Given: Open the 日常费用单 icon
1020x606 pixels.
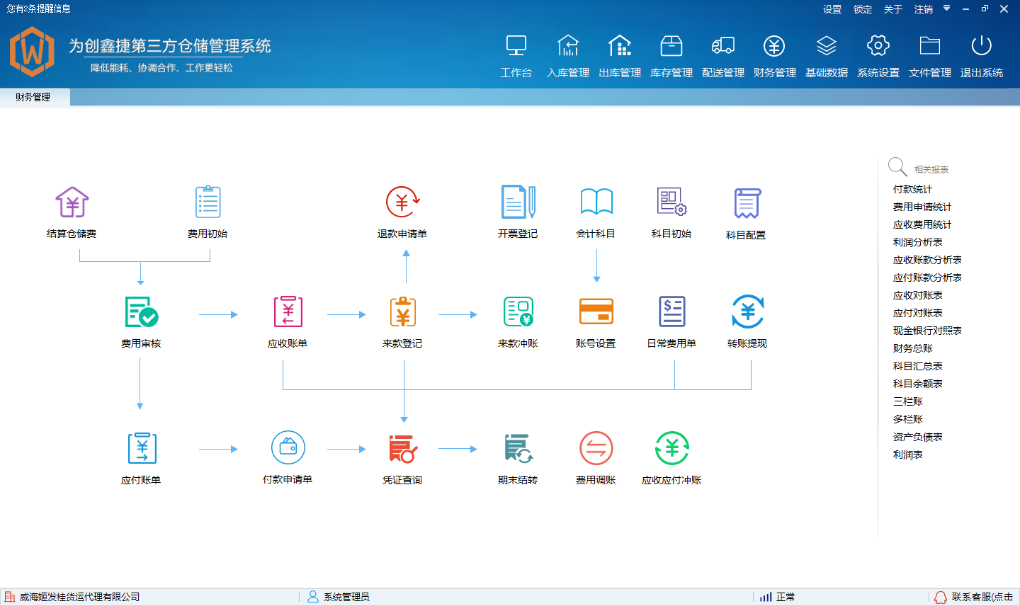Looking at the screenshot, I should point(671,311).
